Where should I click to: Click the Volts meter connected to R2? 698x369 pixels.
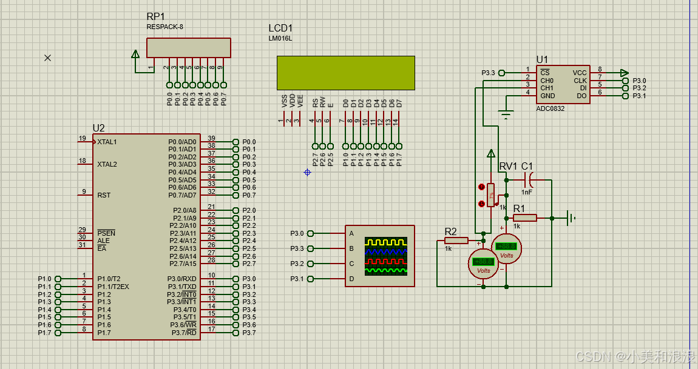click(x=483, y=265)
